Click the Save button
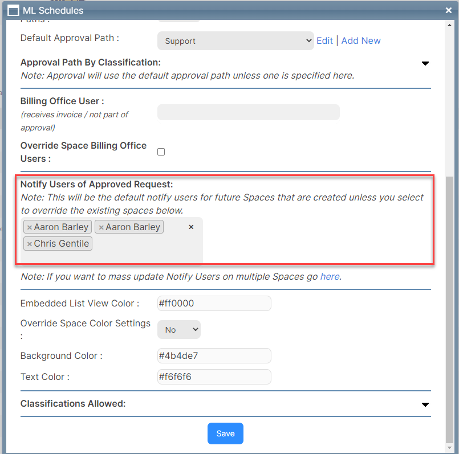The image size is (459, 454). click(x=225, y=433)
